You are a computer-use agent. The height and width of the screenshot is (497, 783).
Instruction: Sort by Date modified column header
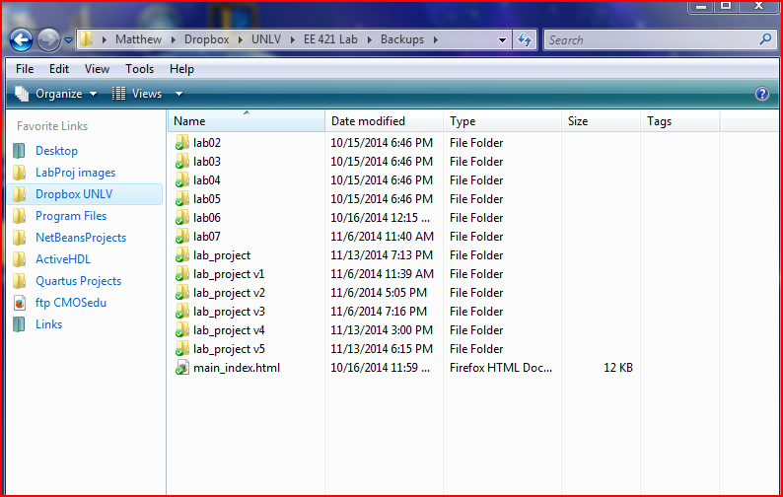[384, 121]
